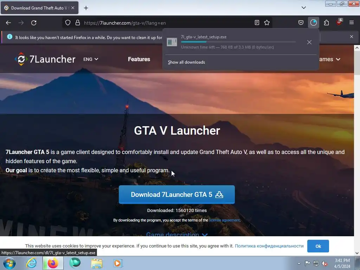The height and width of the screenshot is (270, 360).
Task: Click the address bar URL field
Action: coord(168,23)
